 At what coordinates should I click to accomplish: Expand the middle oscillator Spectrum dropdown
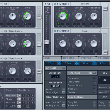click(16, 31)
